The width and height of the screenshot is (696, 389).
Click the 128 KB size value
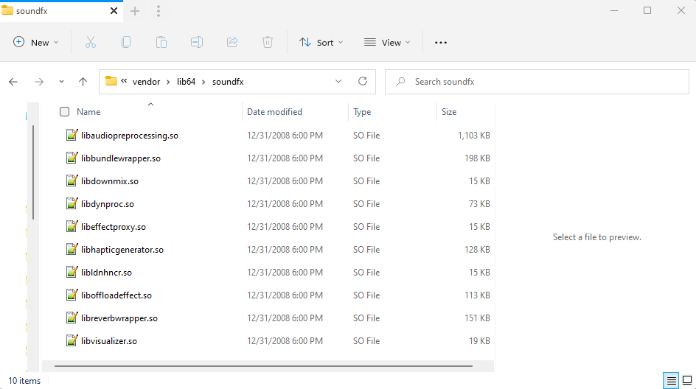(477, 249)
